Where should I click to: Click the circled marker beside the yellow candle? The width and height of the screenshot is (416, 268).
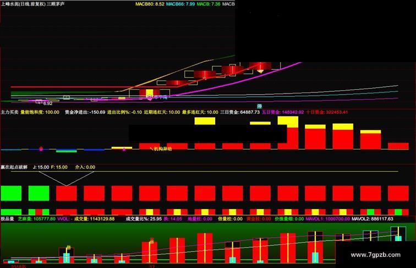point(150,97)
